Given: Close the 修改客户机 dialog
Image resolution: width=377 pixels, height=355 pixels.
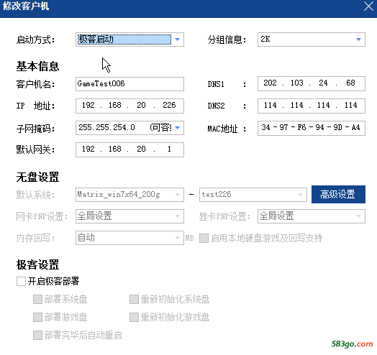Looking at the screenshot, I should pos(368,6).
